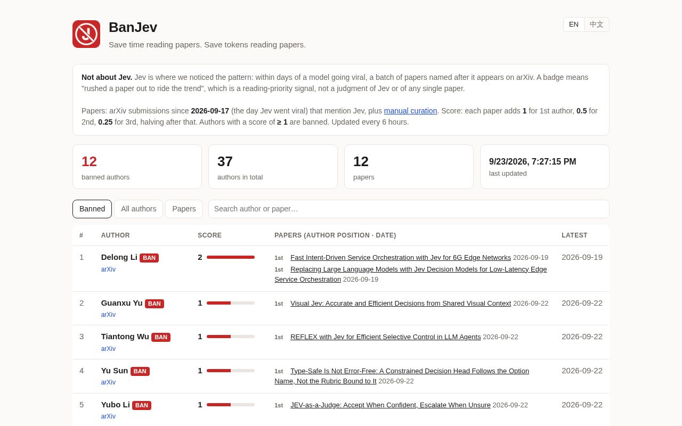
Task: Select author name Delong Li
Action: 119,257
